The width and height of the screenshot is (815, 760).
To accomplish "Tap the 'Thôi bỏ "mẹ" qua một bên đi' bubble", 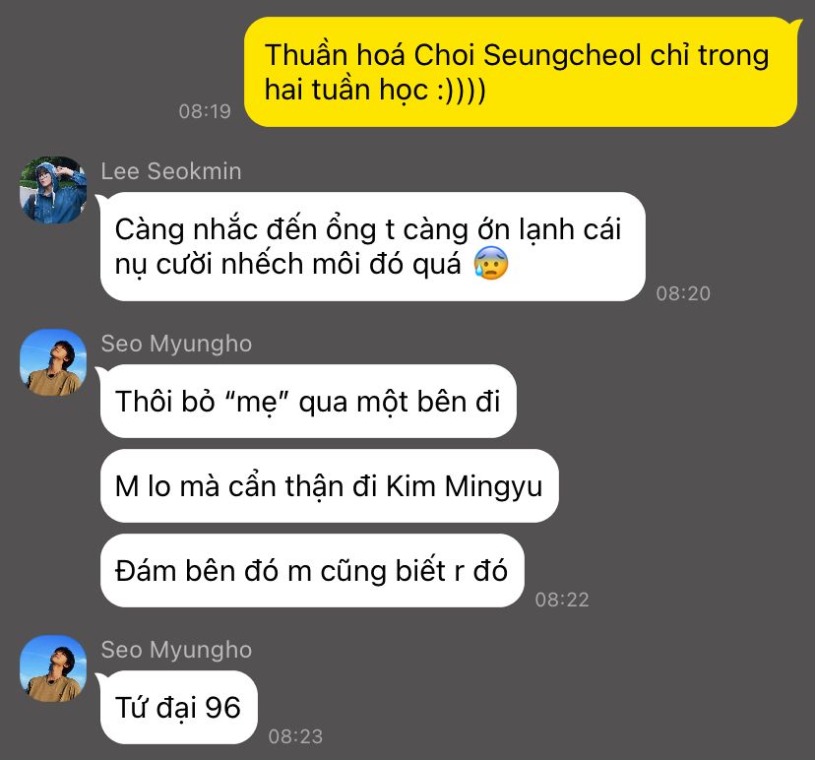I will click(308, 401).
